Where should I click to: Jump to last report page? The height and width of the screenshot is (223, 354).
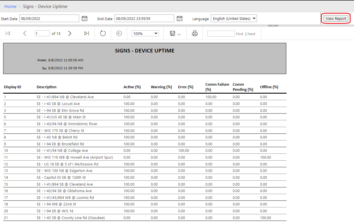point(87,33)
